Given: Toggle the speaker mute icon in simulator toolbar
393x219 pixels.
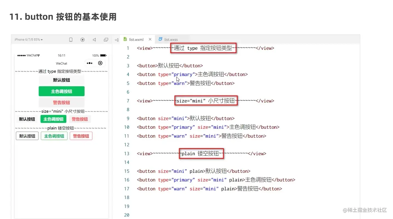Looking at the screenshot, I should (94, 40).
